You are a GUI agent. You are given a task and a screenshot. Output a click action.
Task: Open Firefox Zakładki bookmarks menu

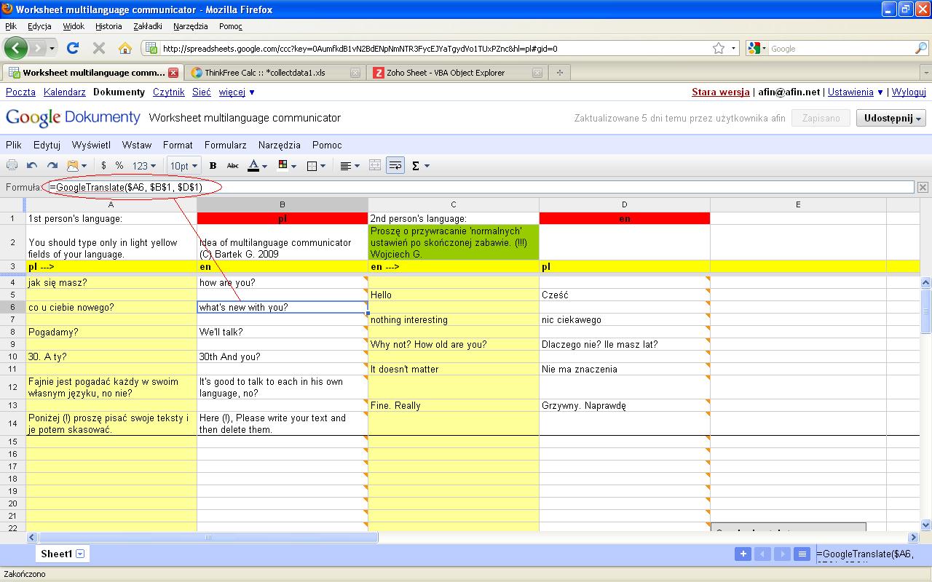pyautogui.click(x=148, y=26)
